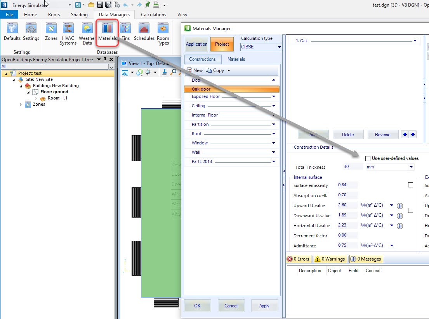This screenshot has height=319, width=429.
Task: Move layer down with blue down arrow
Action: [413, 134]
